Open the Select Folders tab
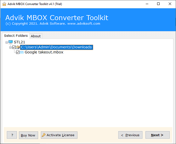 pyautogui.click(x=16, y=36)
